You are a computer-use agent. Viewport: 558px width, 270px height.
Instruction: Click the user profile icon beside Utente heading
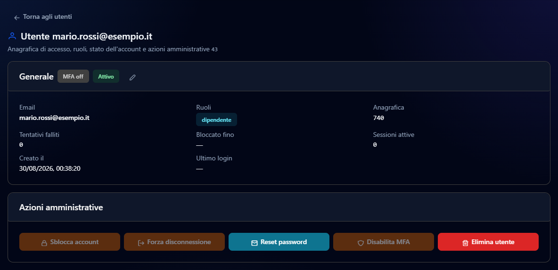pyautogui.click(x=12, y=36)
